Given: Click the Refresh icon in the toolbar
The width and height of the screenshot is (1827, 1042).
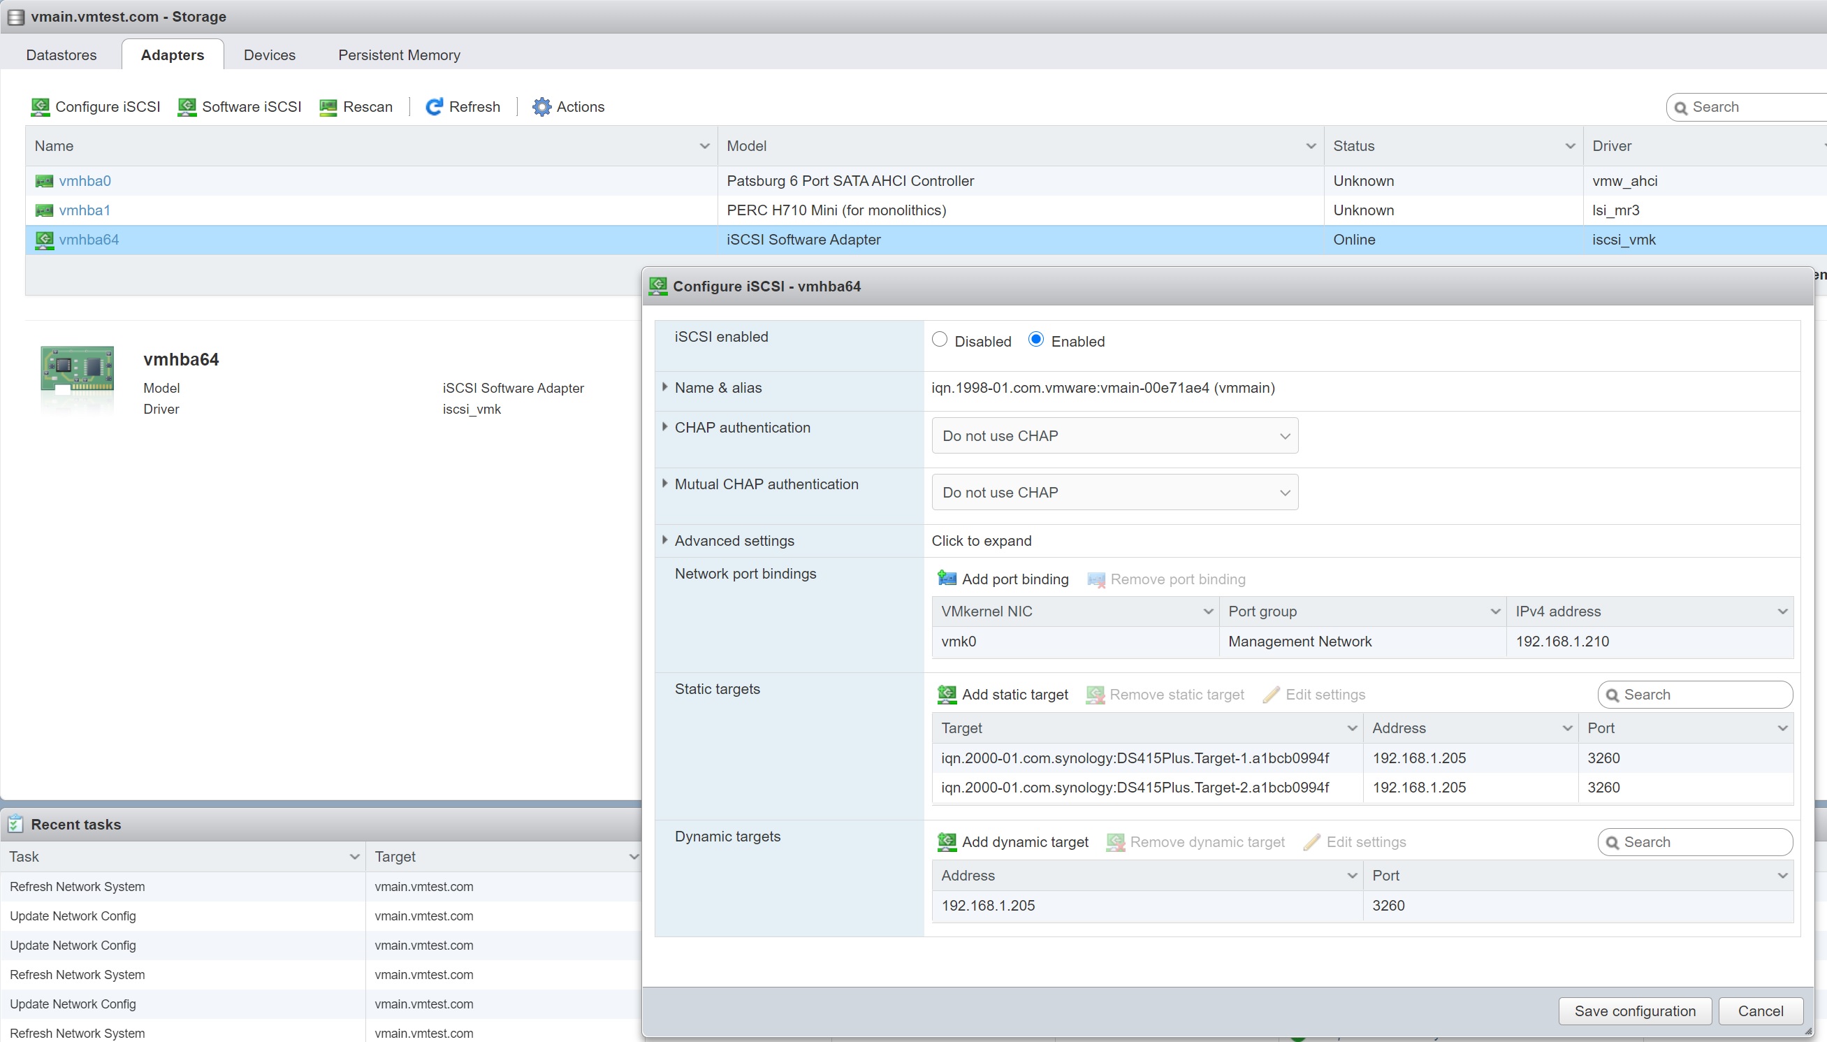Looking at the screenshot, I should click(x=434, y=108).
